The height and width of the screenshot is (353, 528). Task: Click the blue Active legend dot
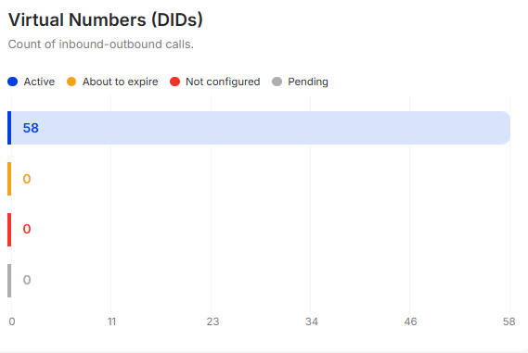tap(12, 82)
